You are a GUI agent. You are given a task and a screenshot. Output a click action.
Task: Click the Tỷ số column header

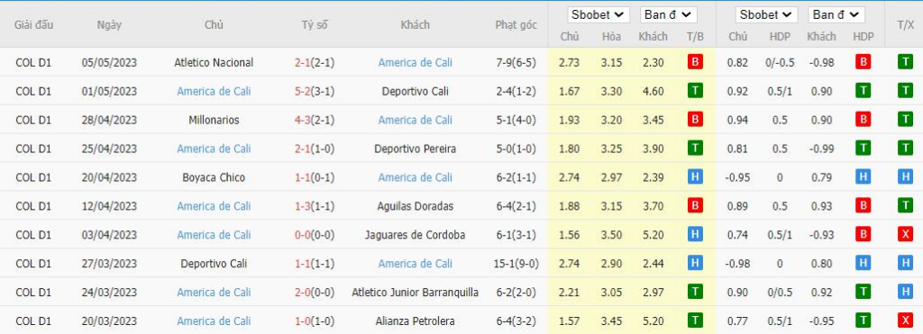pos(315,24)
